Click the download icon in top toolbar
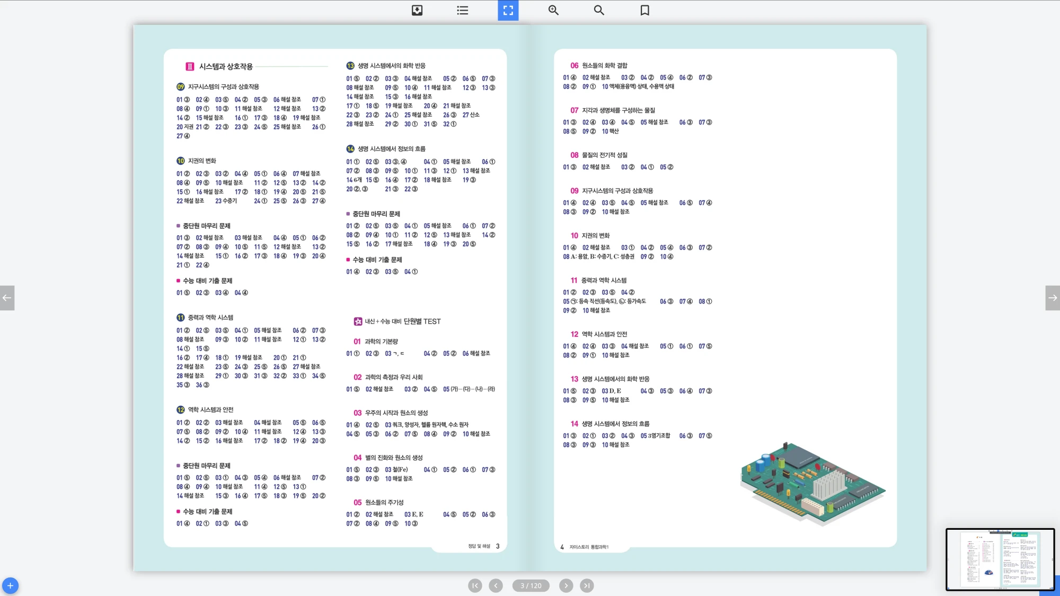 [x=417, y=10]
